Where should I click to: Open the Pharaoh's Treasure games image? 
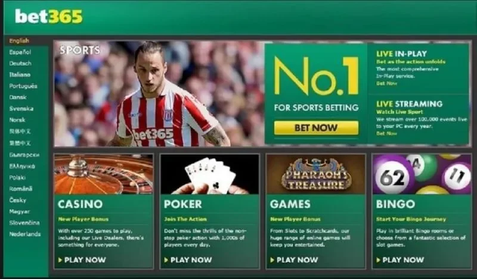click(316, 174)
